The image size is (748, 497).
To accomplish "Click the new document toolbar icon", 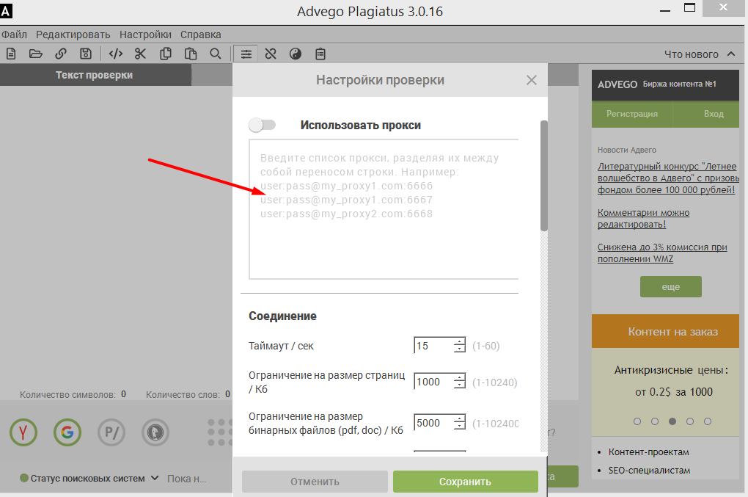I will (x=11, y=54).
